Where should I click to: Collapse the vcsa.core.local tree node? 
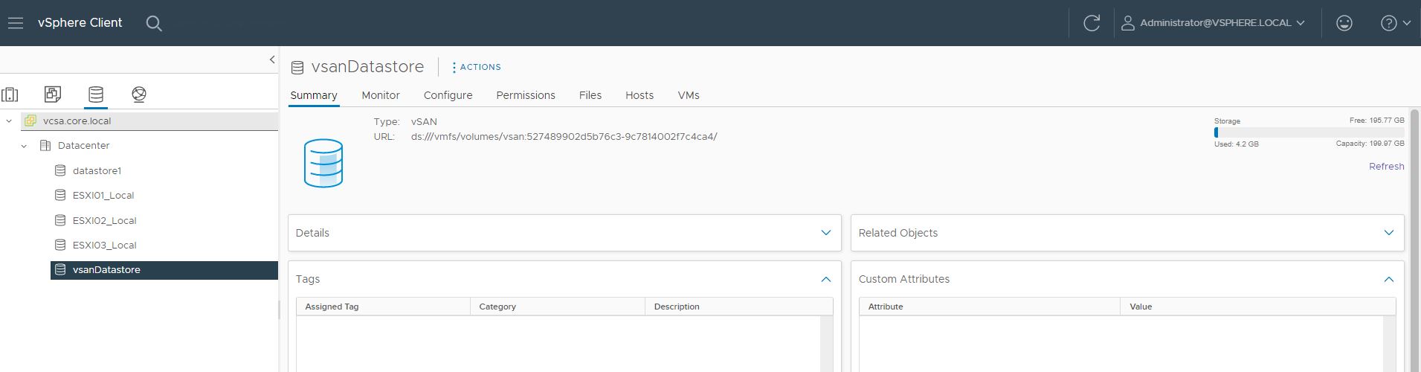9,121
